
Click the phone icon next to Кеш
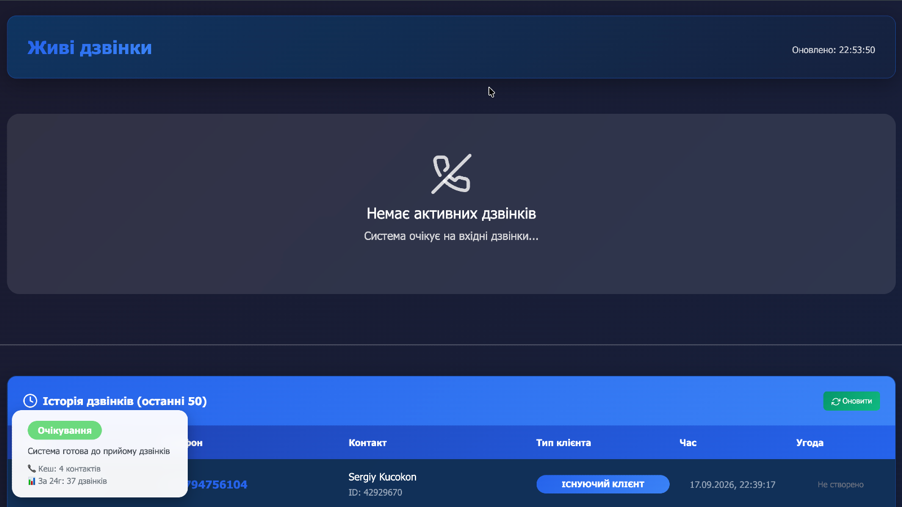tap(32, 469)
